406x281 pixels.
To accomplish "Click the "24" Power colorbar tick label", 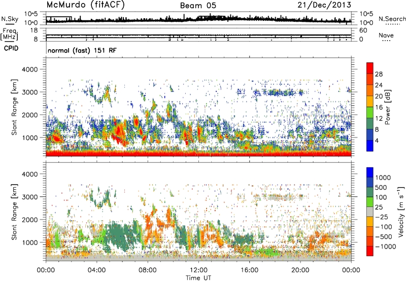I will [379, 85].
